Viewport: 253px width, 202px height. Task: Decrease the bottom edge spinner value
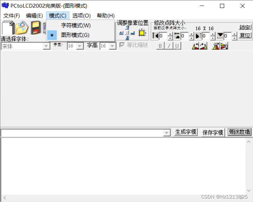point(235,38)
